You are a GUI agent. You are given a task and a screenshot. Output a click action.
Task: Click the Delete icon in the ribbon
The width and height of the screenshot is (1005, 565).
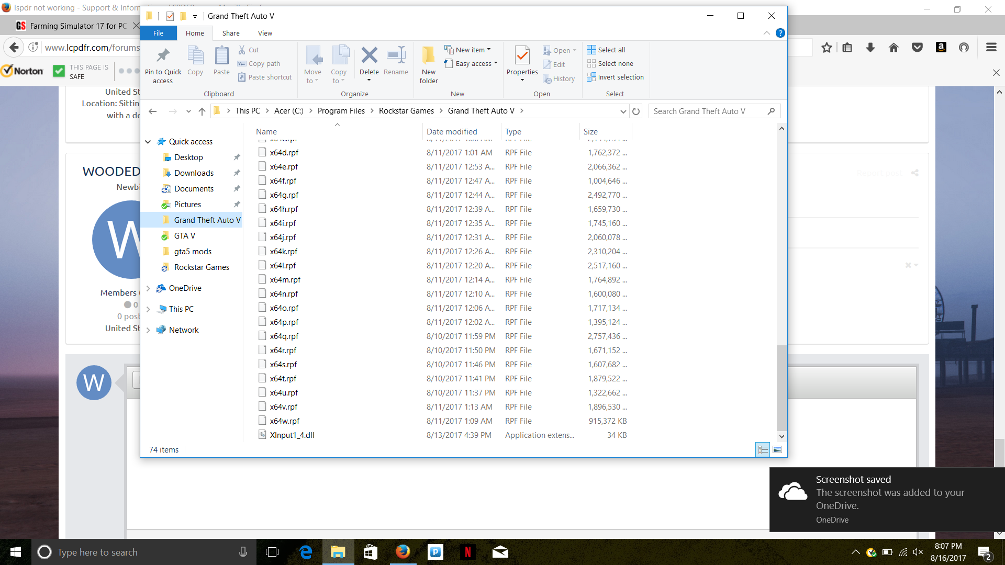369,55
